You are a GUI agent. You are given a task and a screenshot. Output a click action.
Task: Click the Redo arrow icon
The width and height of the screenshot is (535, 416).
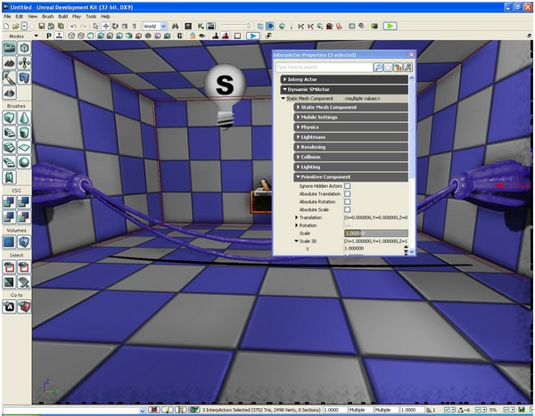coord(83,26)
